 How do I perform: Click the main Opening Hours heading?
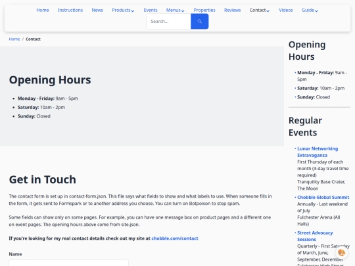pyautogui.click(x=50, y=80)
